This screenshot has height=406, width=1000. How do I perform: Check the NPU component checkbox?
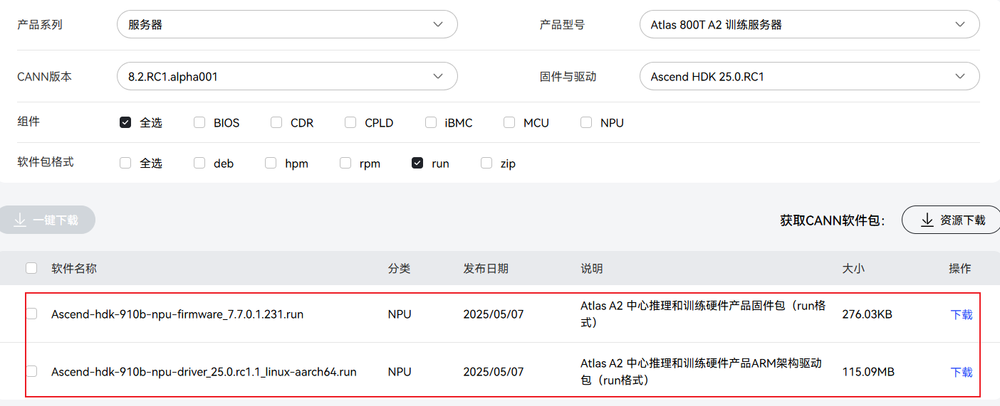click(x=586, y=122)
